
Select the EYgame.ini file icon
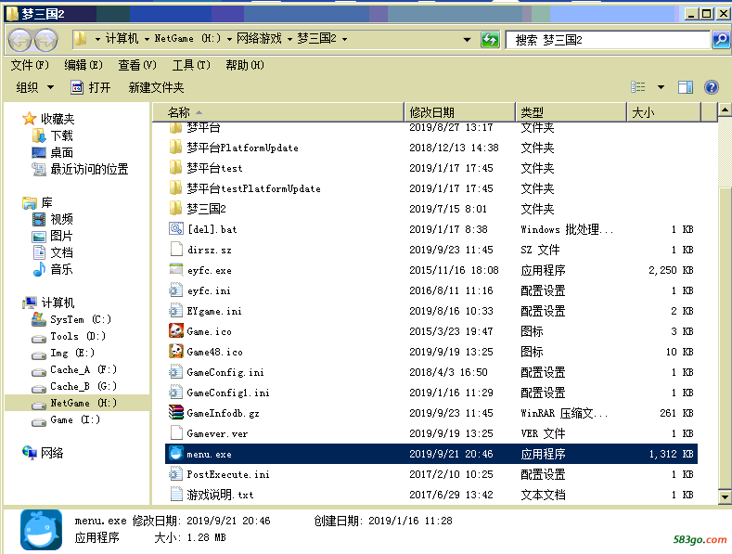[x=176, y=310]
